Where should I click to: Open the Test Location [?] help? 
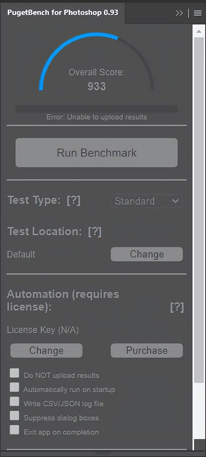(95, 231)
